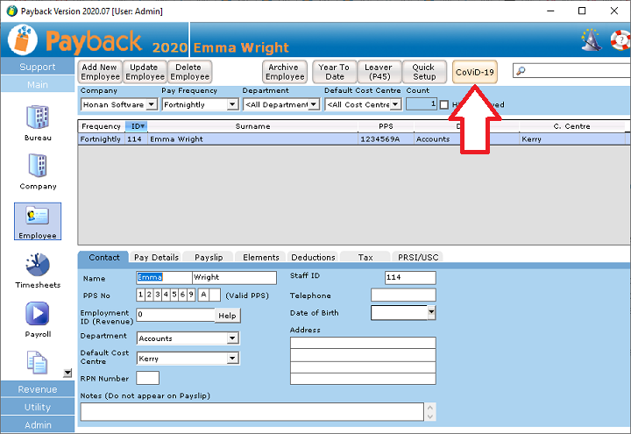The image size is (631, 434).
Task: Open the Pay Frequency dropdown
Action: [232, 105]
